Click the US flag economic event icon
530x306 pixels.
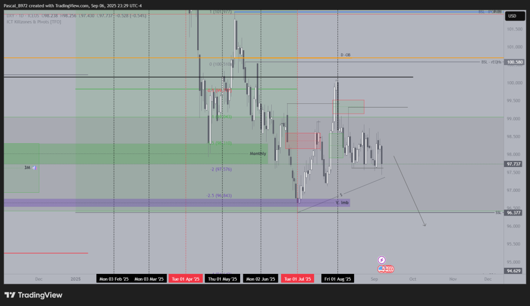point(382,269)
